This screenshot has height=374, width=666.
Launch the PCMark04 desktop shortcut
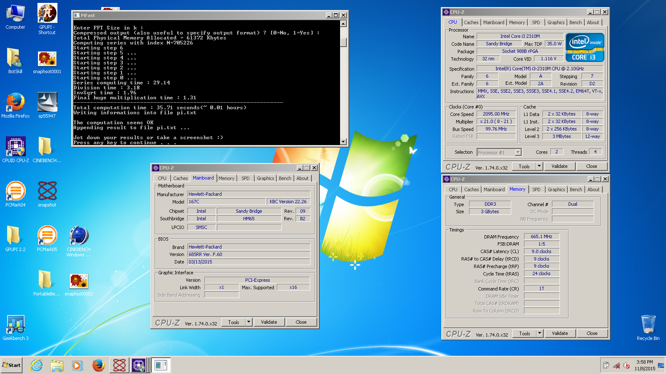point(15,194)
